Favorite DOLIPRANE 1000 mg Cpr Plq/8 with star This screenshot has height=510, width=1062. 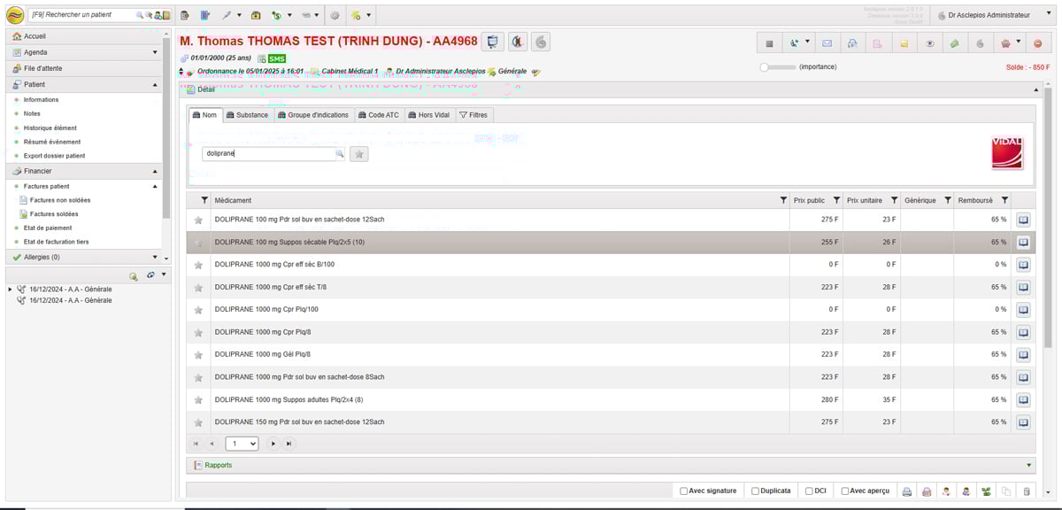[x=198, y=332]
